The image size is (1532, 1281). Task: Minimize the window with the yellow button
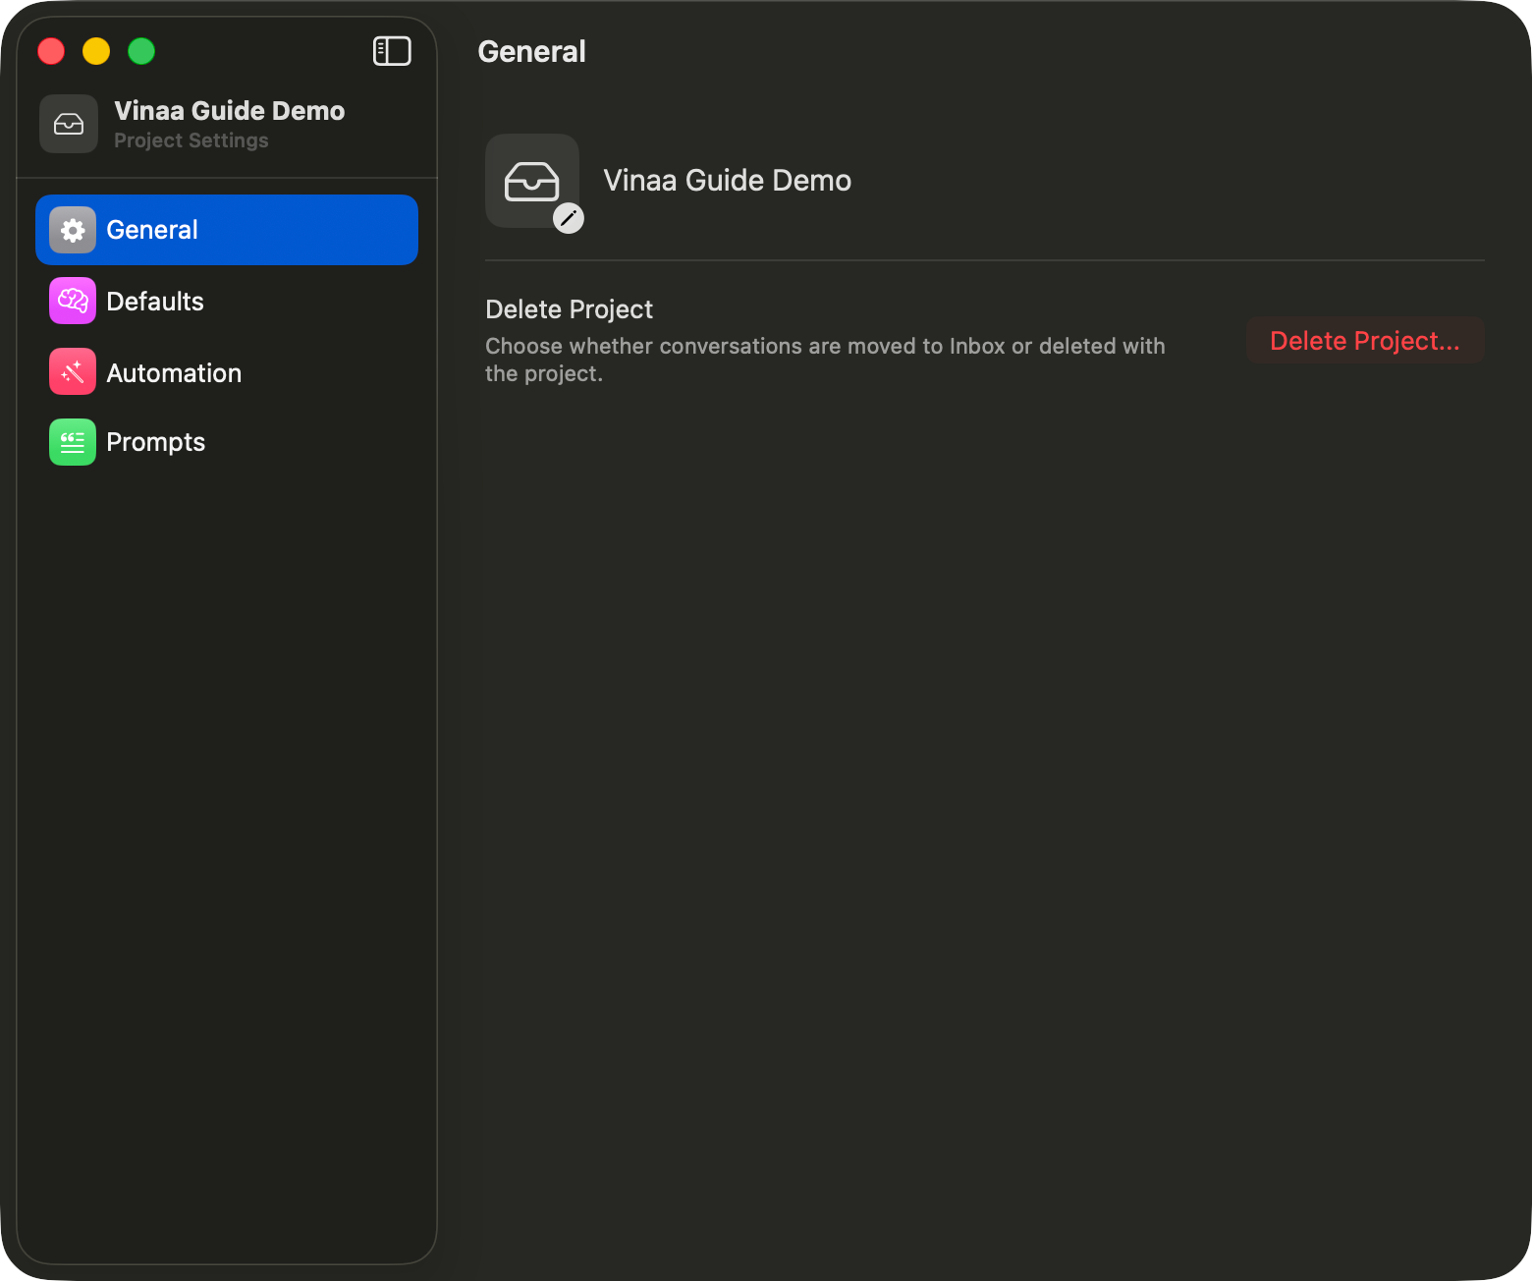pos(96,51)
